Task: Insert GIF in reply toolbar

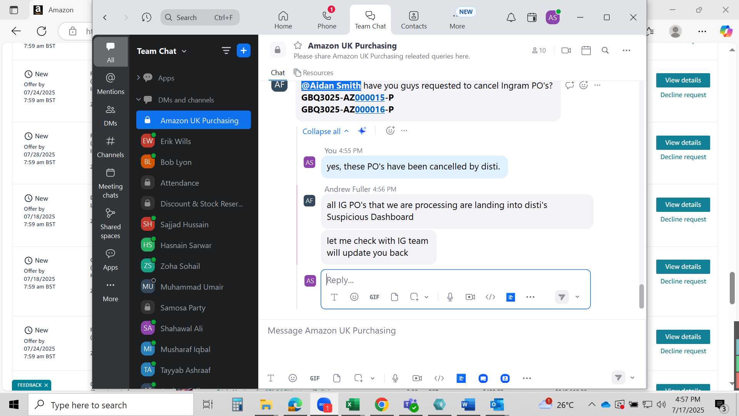Action: [375, 297]
